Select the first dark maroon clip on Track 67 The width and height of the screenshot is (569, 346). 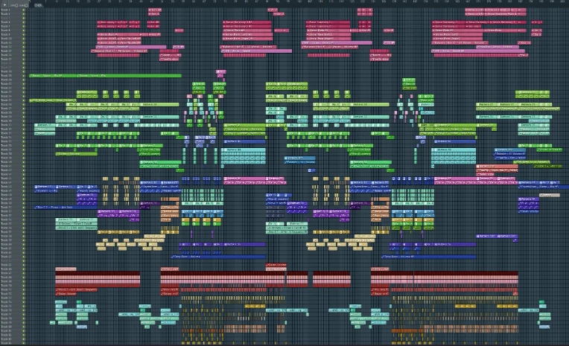pos(98,273)
